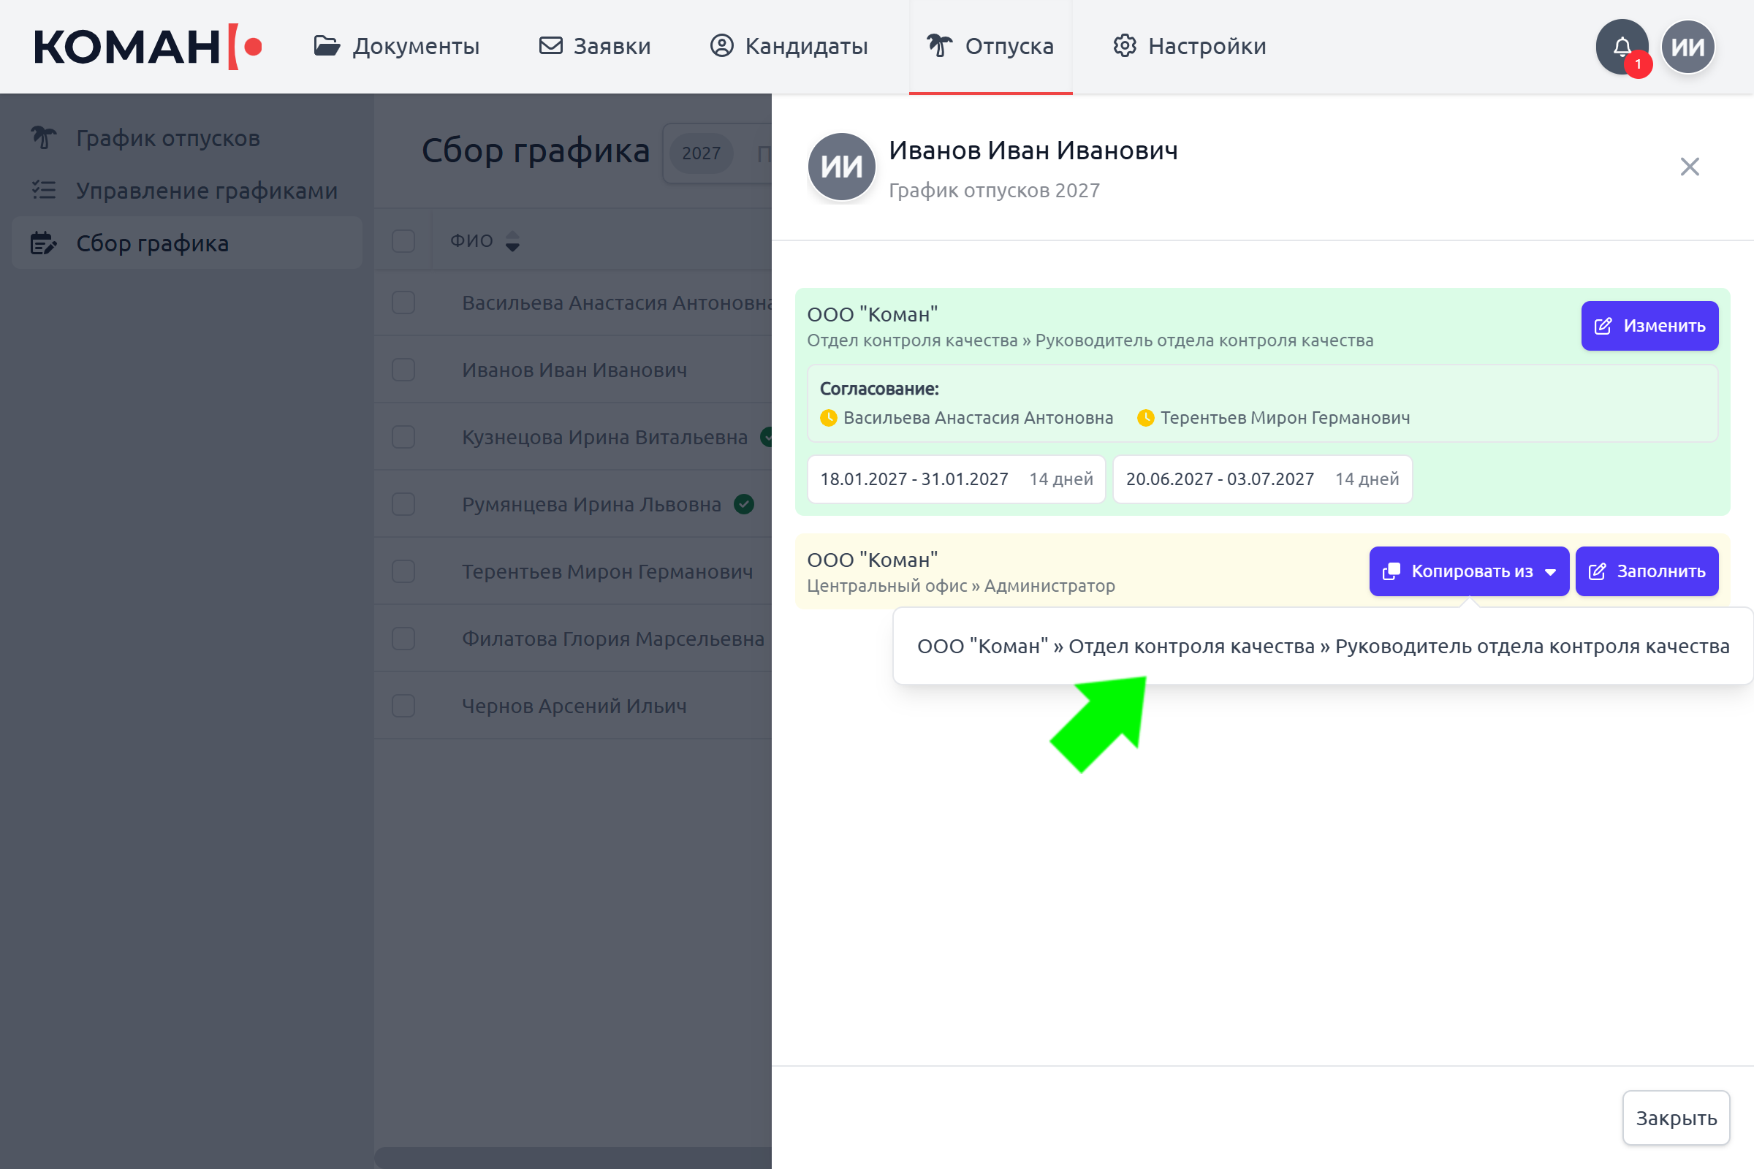Switch to the Кандидаты tab

(789, 46)
